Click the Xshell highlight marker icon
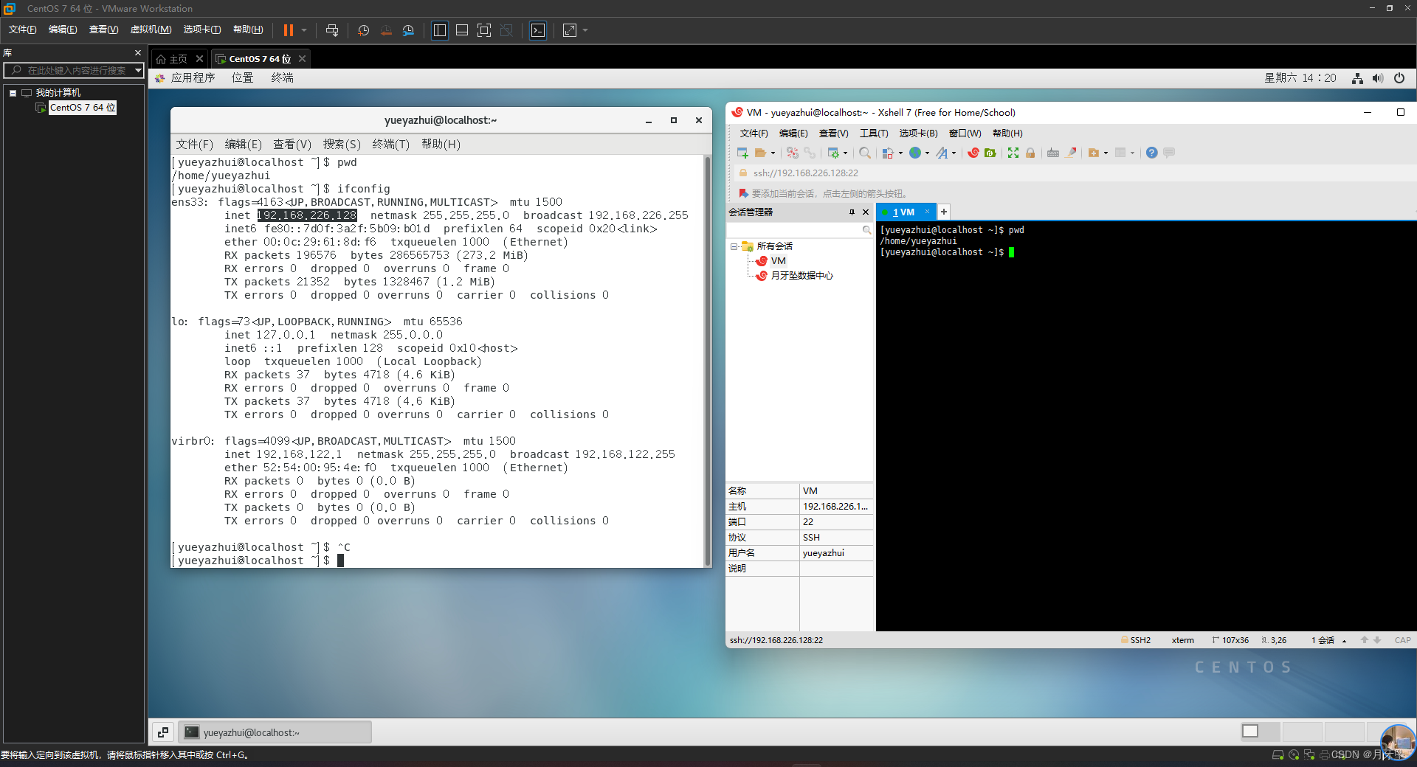Viewport: 1417px width, 767px height. [x=1071, y=153]
